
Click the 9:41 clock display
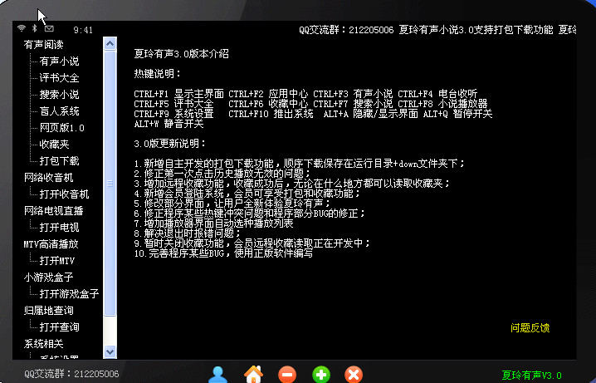point(83,30)
